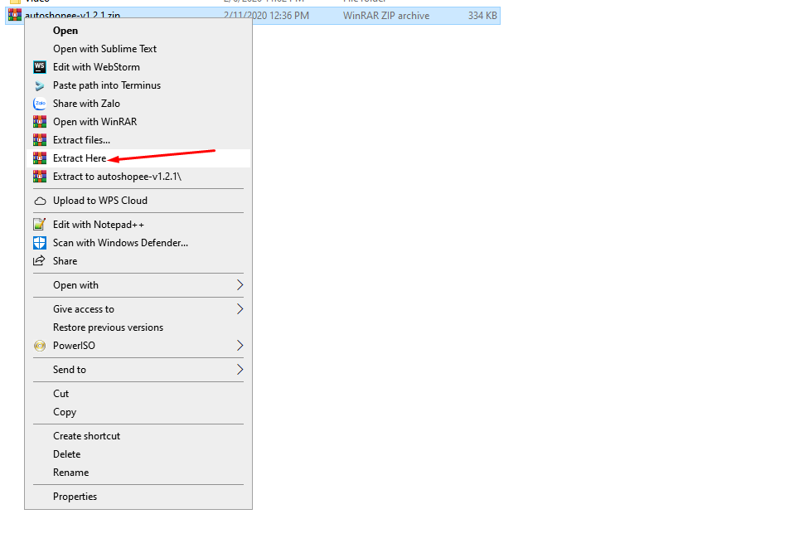Click WinRAR icon beside Extract to autoshopee-v1.2.1\
This screenshot has width=804, height=548.
click(40, 177)
